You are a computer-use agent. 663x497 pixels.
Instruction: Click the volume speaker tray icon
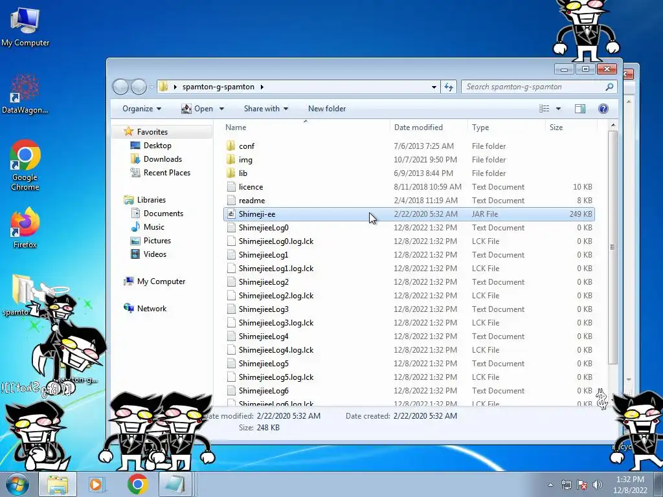(597, 485)
